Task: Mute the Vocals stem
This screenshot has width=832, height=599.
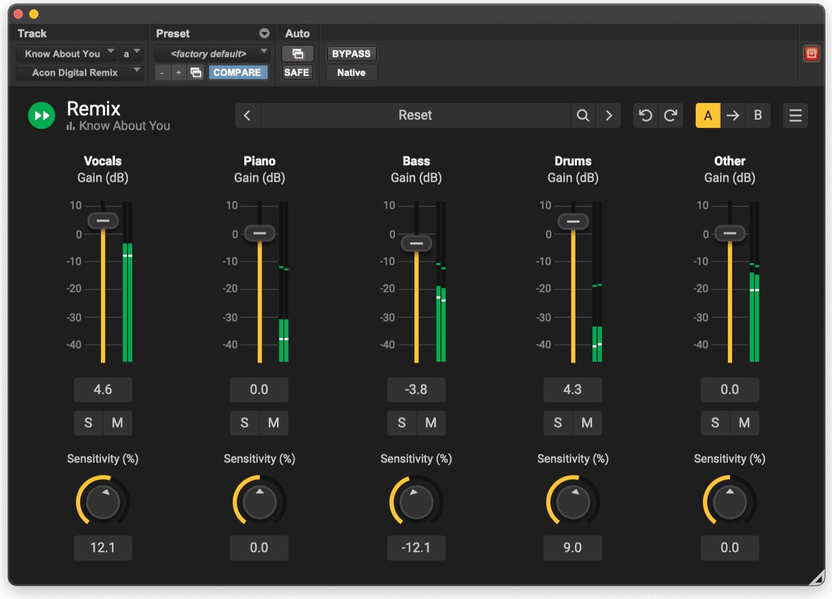Action: [x=117, y=423]
